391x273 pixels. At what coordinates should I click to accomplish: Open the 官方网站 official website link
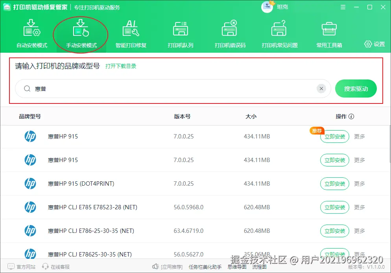point(22,267)
